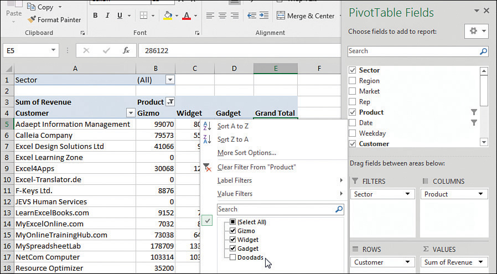Open Sum of Revenue dropdown in VALUES
Viewport: 497px width, 274px height.
point(481,262)
